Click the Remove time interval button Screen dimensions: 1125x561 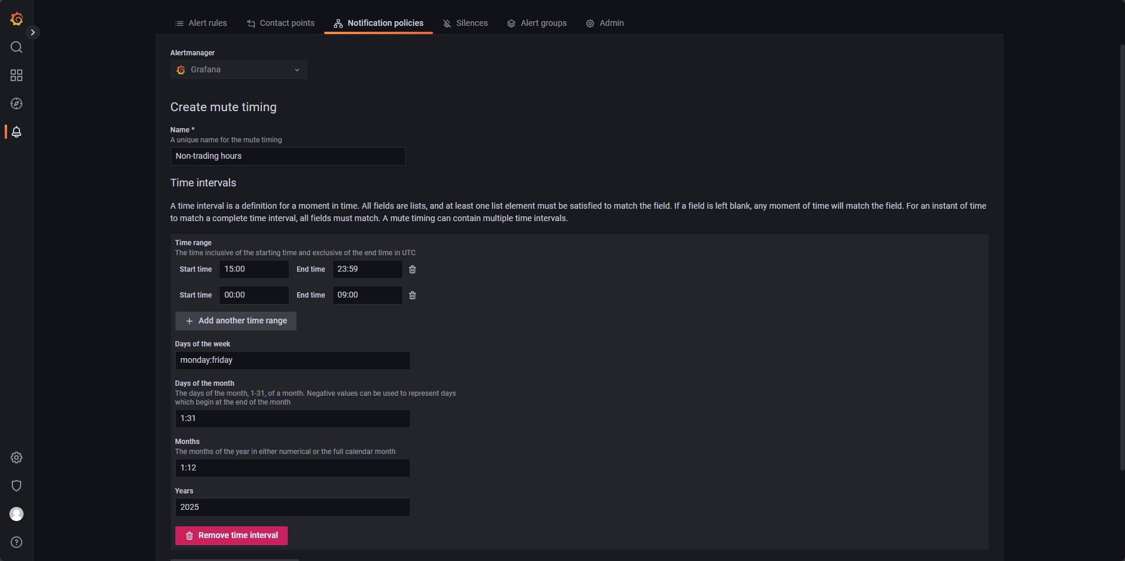(231, 535)
